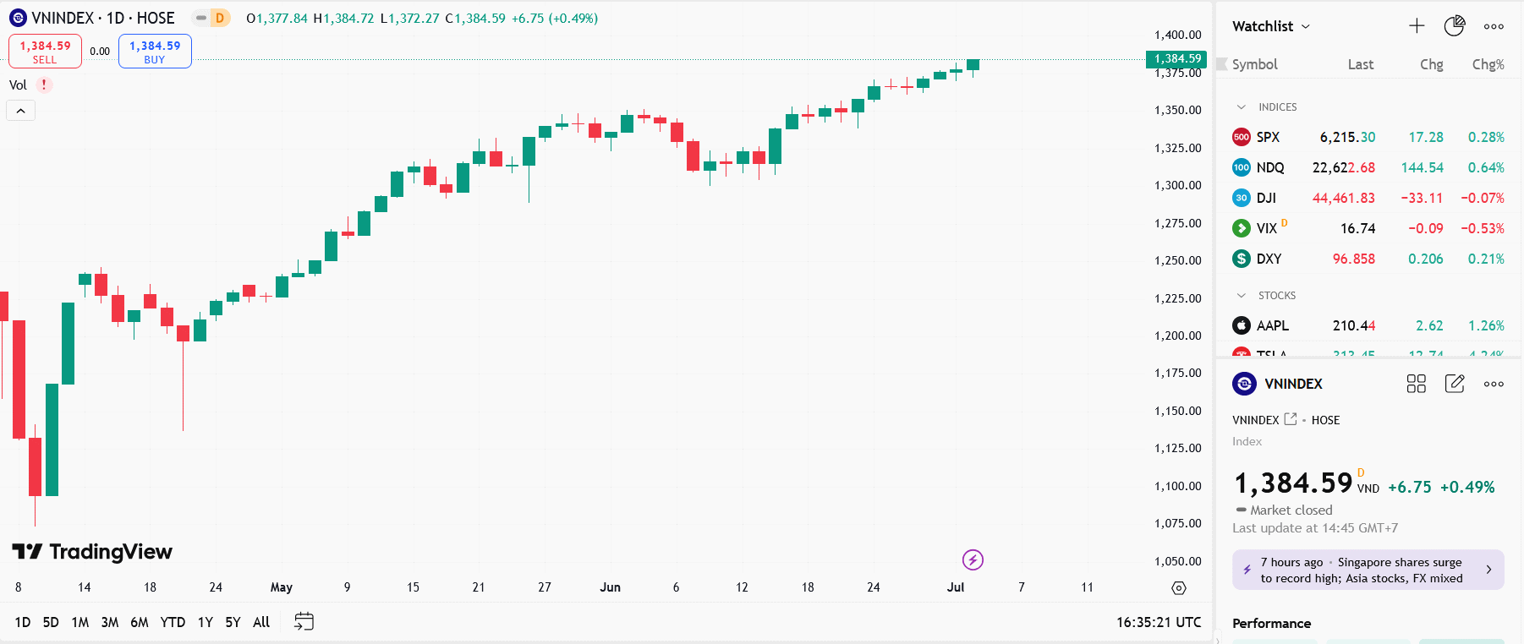The height and width of the screenshot is (644, 1524).
Task: Open the VNINDEX edit note icon
Action: (x=1455, y=384)
